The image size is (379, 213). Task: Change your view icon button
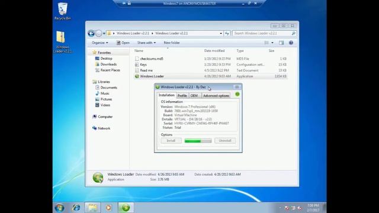point(266,43)
